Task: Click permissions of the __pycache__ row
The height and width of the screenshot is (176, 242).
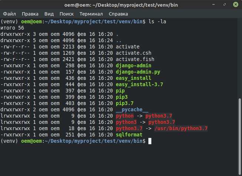Action: [x=15, y=110]
